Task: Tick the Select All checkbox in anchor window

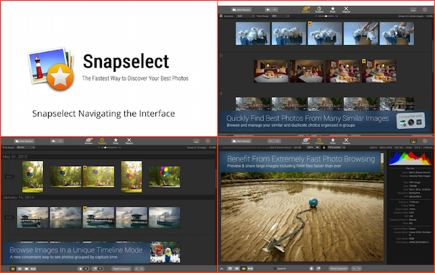Action: [x=275, y=269]
